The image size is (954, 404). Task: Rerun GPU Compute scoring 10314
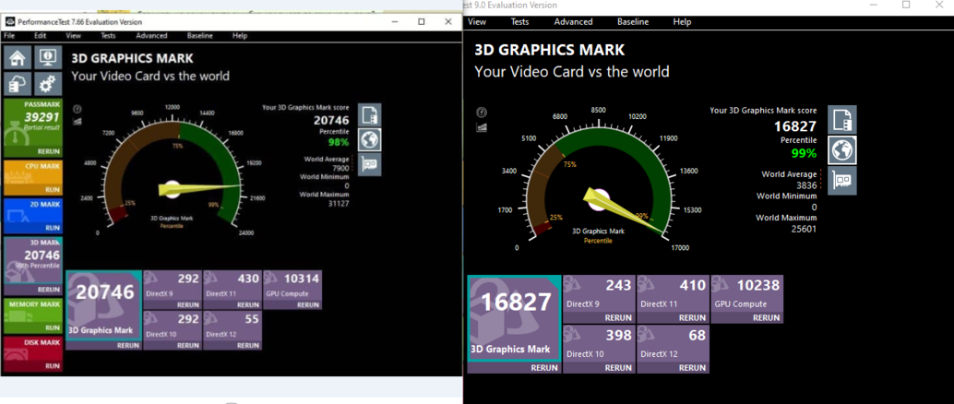click(308, 304)
